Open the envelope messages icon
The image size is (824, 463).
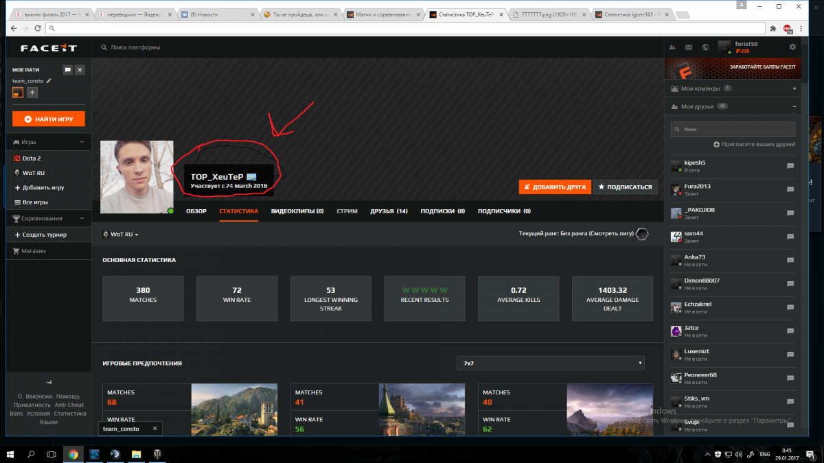pos(687,47)
